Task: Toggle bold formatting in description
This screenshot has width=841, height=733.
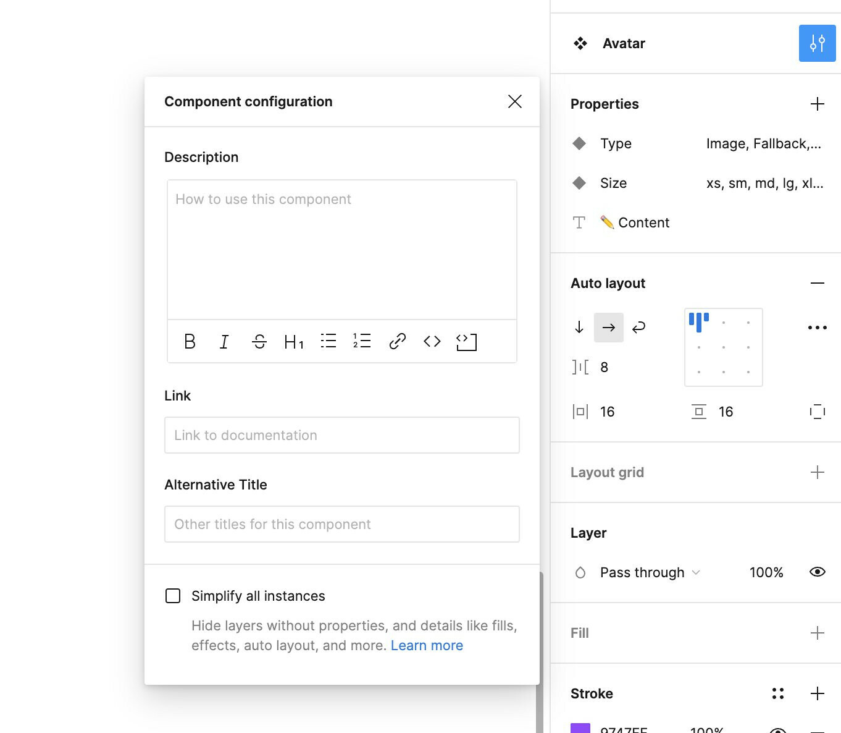Action: point(190,341)
